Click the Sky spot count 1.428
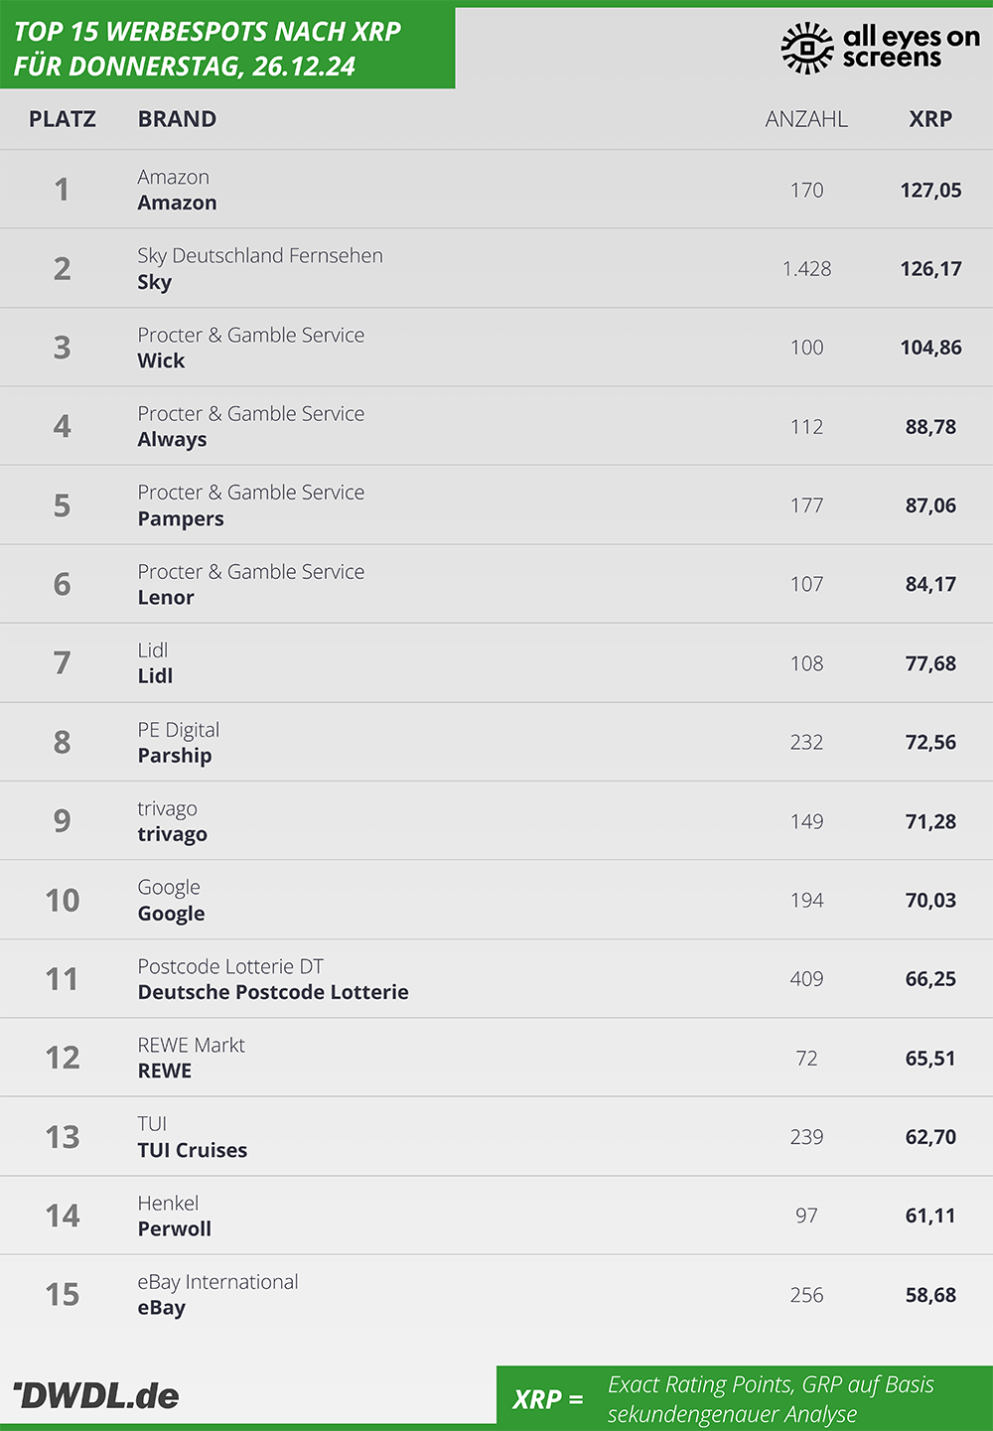 click(806, 268)
